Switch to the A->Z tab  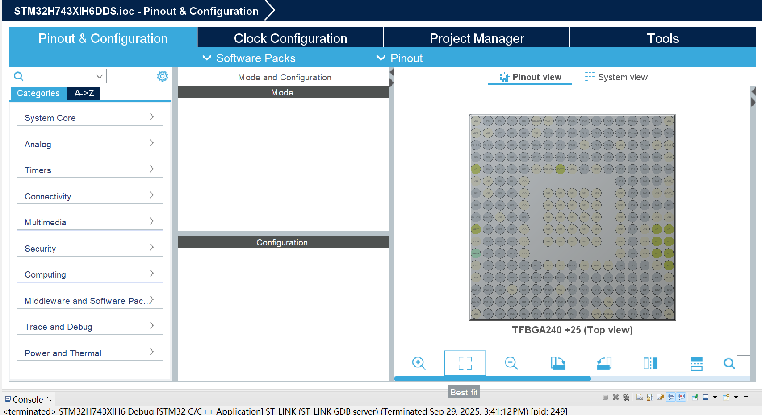coord(84,93)
